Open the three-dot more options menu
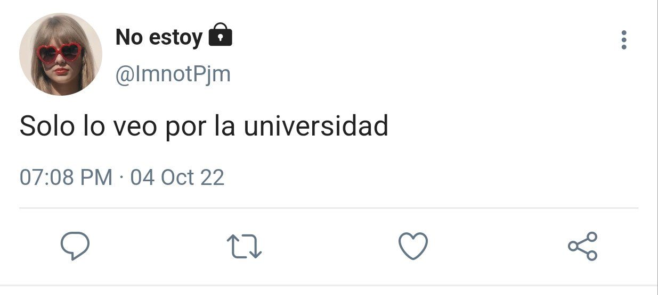The width and height of the screenshot is (658, 295). [624, 40]
